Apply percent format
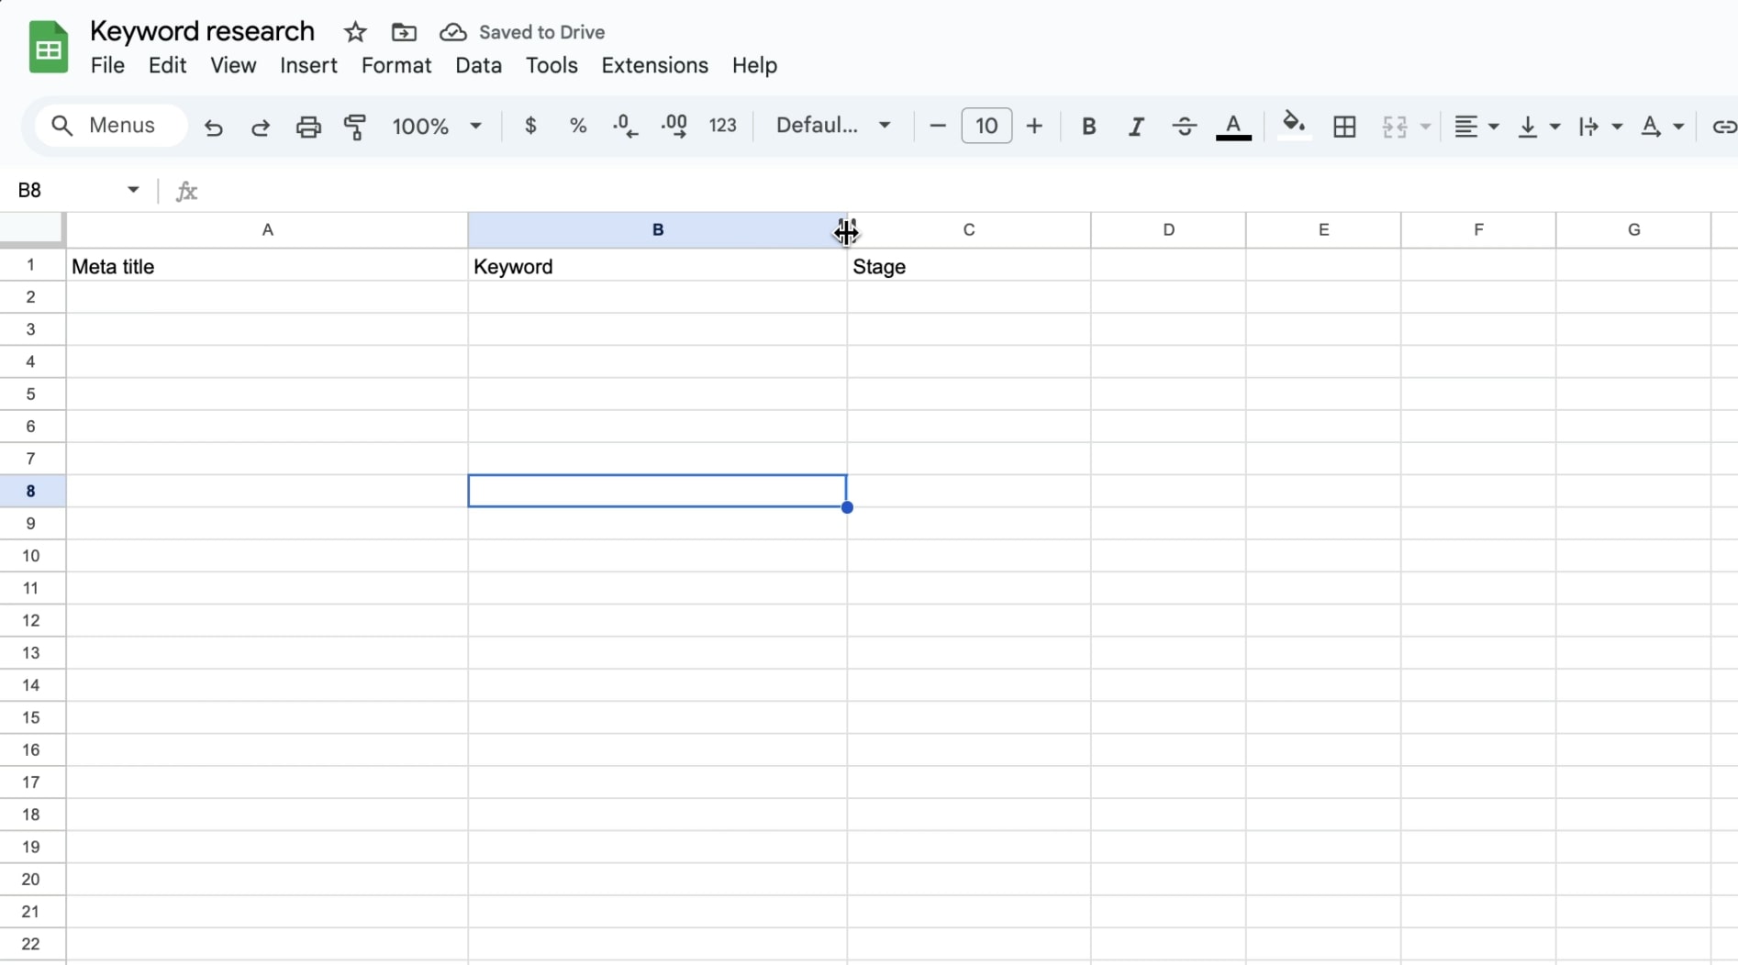Viewport: 1738px width, 965px height. [x=578, y=126]
